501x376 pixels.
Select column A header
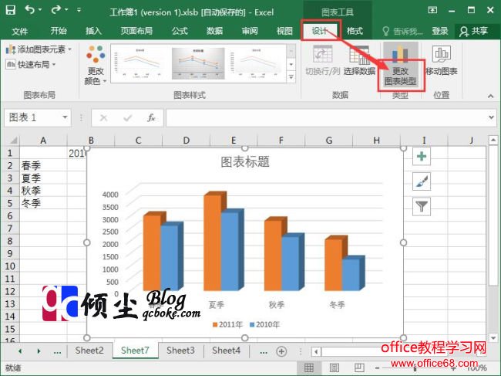tap(43, 141)
